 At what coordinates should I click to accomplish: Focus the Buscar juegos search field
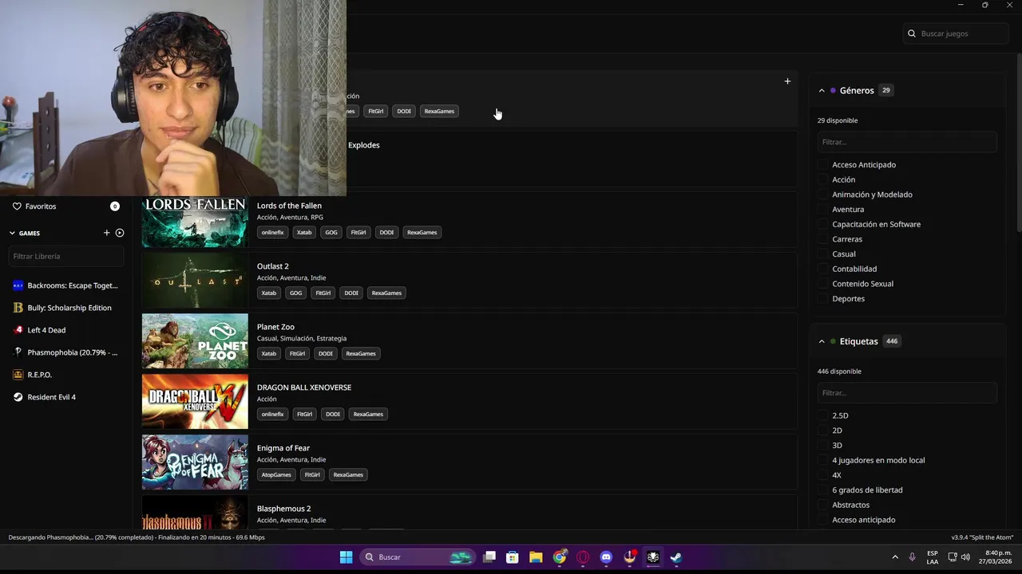coord(956,33)
